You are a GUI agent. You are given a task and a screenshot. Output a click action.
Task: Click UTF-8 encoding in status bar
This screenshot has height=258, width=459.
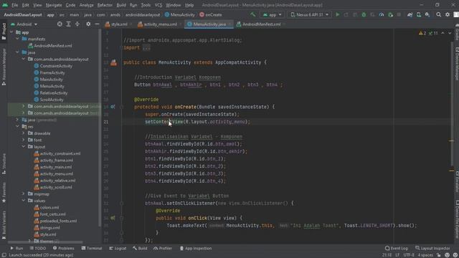pos(409,255)
